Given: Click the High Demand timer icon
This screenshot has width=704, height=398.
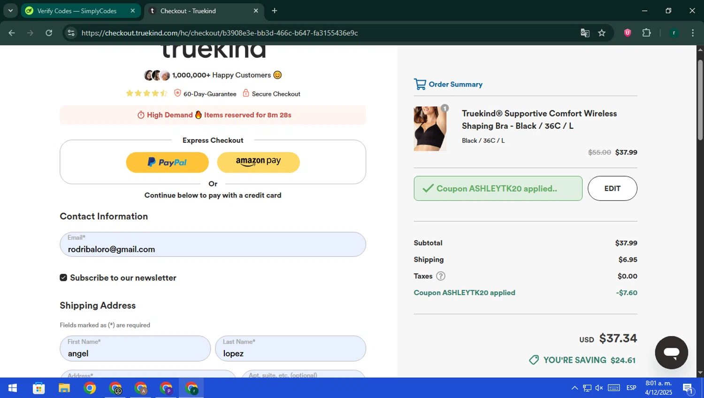Looking at the screenshot, I should pyautogui.click(x=141, y=115).
